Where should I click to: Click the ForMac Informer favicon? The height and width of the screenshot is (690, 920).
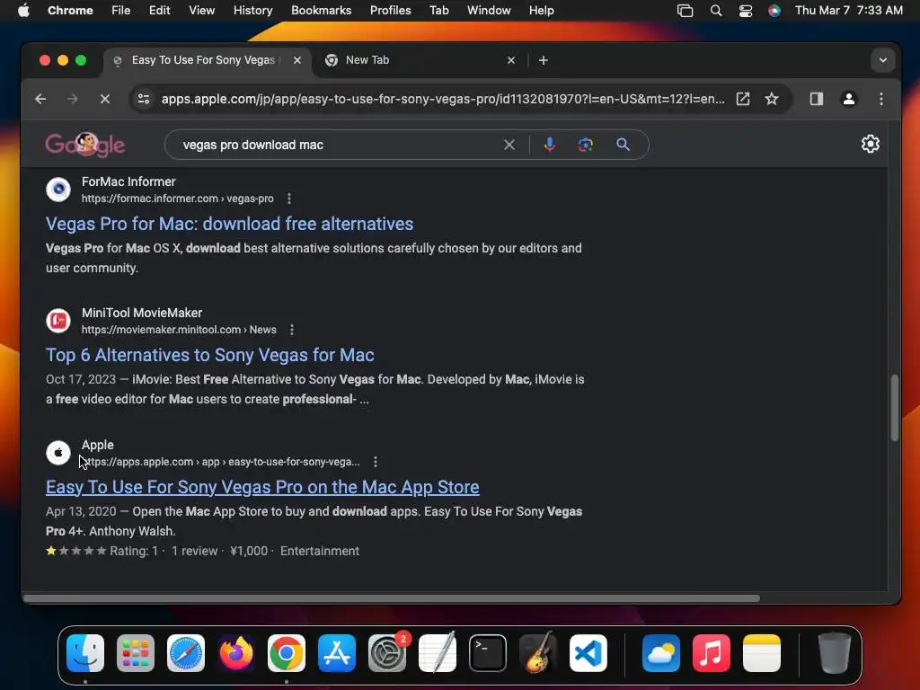[58, 190]
